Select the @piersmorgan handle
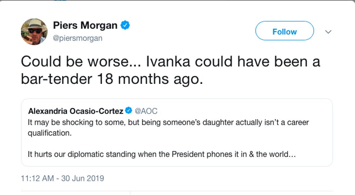Screen dimensions: 355x195 tap(78, 38)
